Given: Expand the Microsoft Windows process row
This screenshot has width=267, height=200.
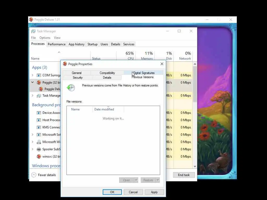Looking at the screenshot, I should click(x=33, y=142).
